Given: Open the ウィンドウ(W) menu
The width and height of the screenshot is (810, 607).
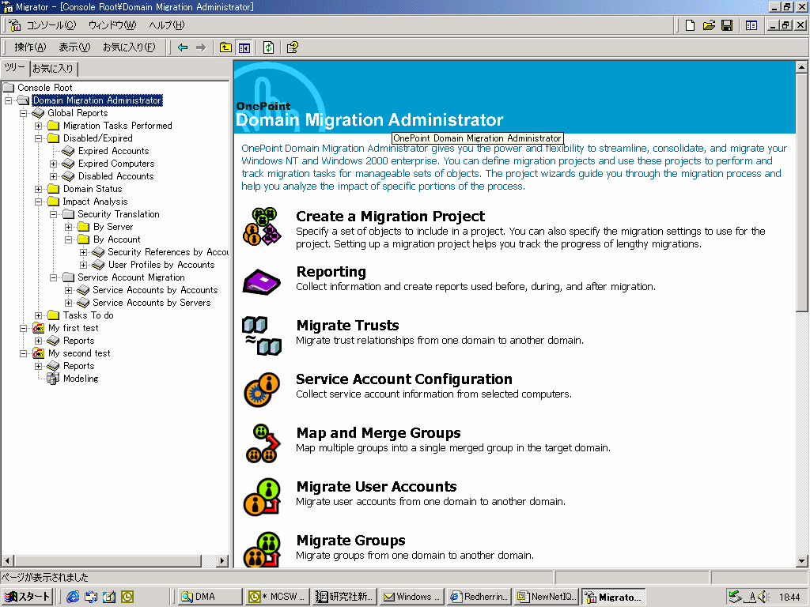Looking at the screenshot, I should (x=112, y=25).
